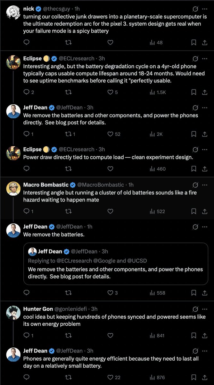Open more options menu on Macro Bombastic's tweet
Image resolution: width=214 pixels, height=385 pixels.
point(205,185)
